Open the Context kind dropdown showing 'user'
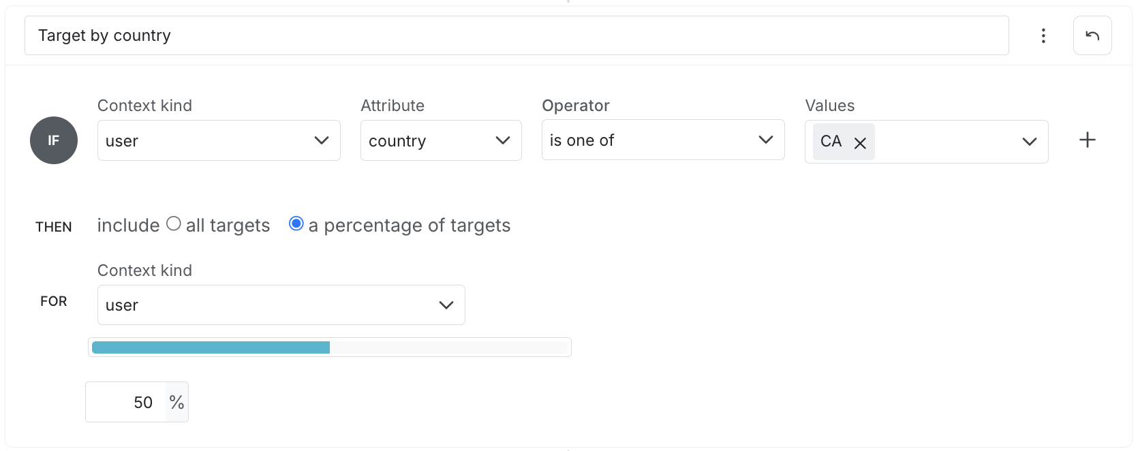Viewport: 1138px width, 451px height. 218,140
